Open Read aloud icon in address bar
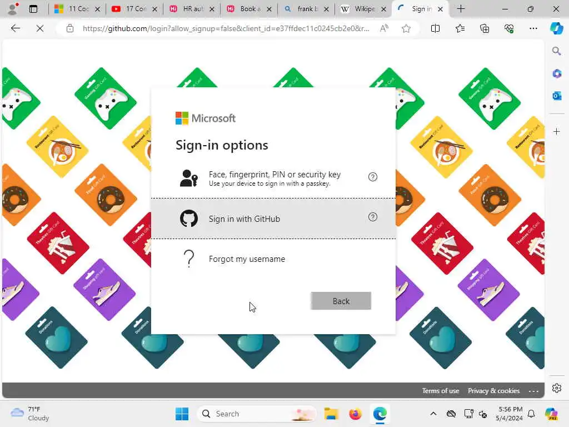This screenshot has width=569, height=427. tap(384, 28)
